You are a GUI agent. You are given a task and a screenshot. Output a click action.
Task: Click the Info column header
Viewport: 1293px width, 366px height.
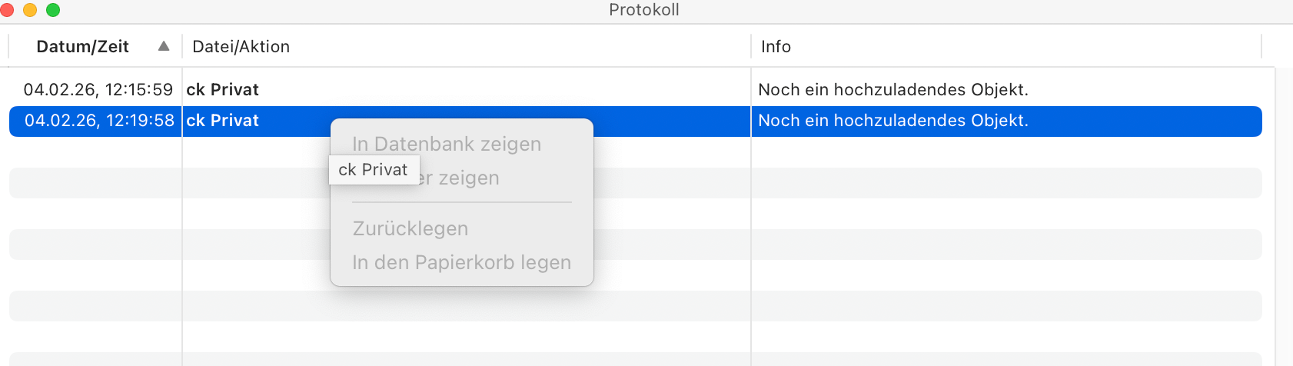(x=776, y=47)
